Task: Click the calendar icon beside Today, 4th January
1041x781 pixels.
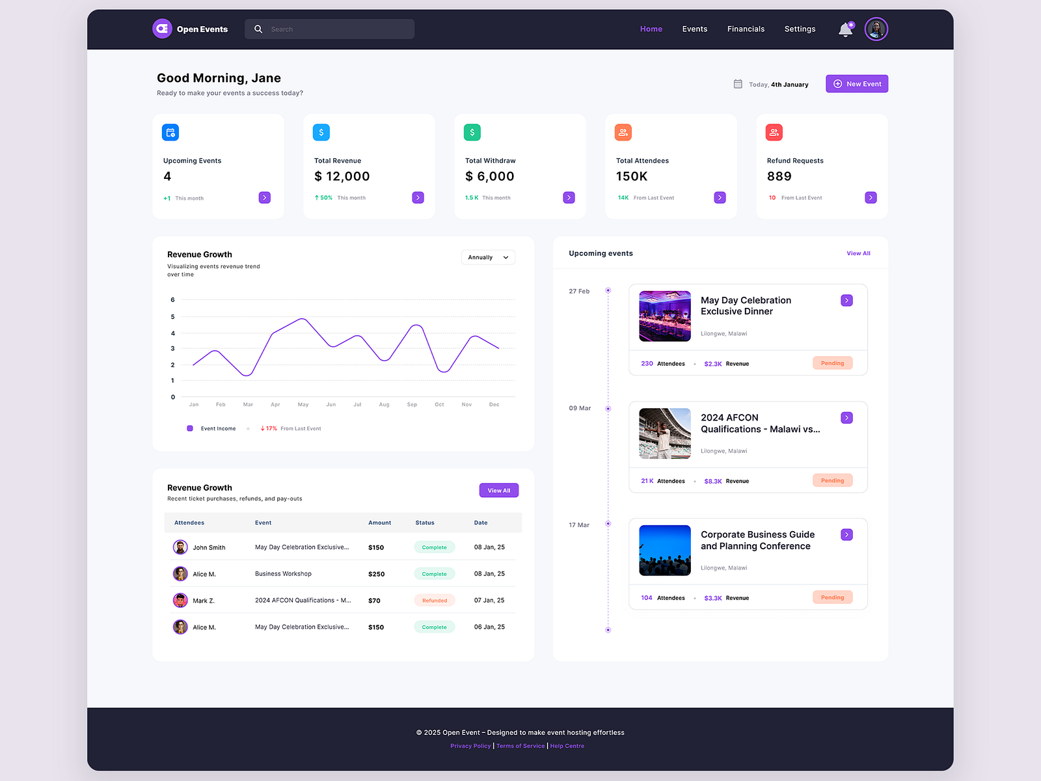Action: click(x=737, y=83)
